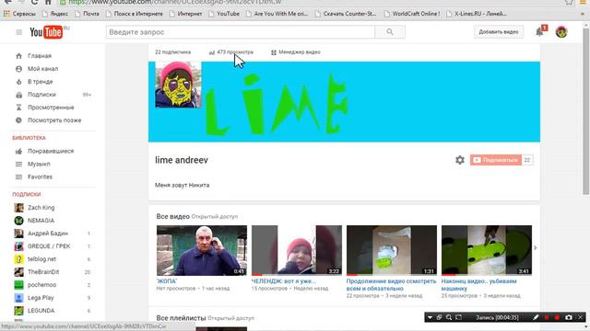The image size is (590, 331).
Task: Click the 22 subscriber count badge
Action: [x=527, y=160]
